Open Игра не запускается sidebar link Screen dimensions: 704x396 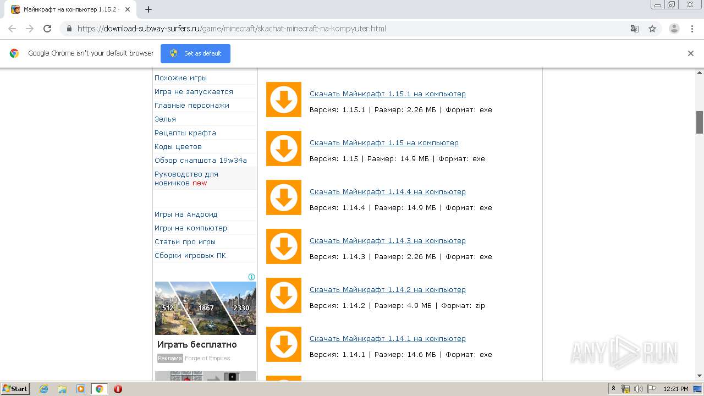pos(194,91)
